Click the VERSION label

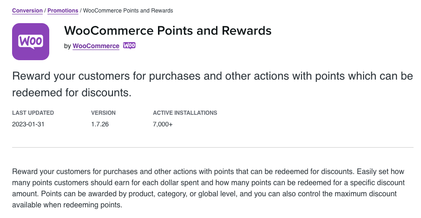(x=103, y=113)
